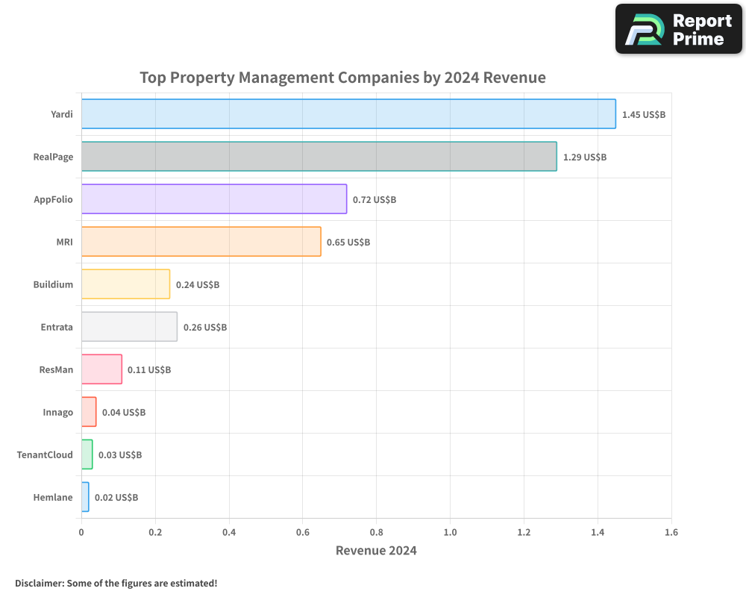Viewport: 746px width, 597px height.
Task: Select the Entrata revenue bar
Action: [128, 327]
